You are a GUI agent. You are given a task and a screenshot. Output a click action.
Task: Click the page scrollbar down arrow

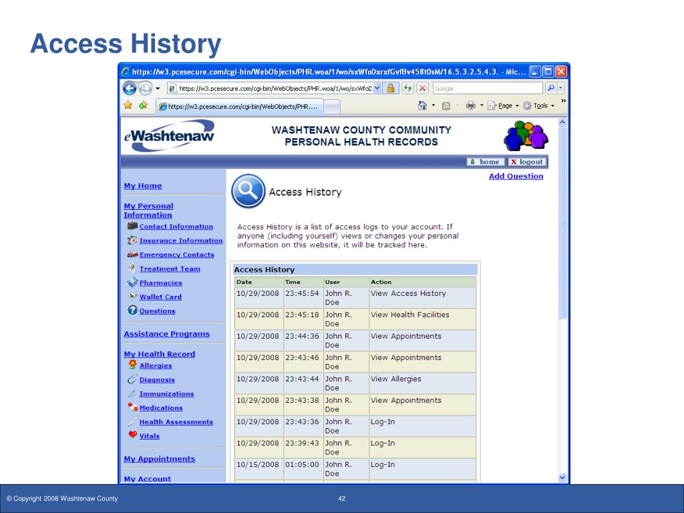[x=562, y=477]
